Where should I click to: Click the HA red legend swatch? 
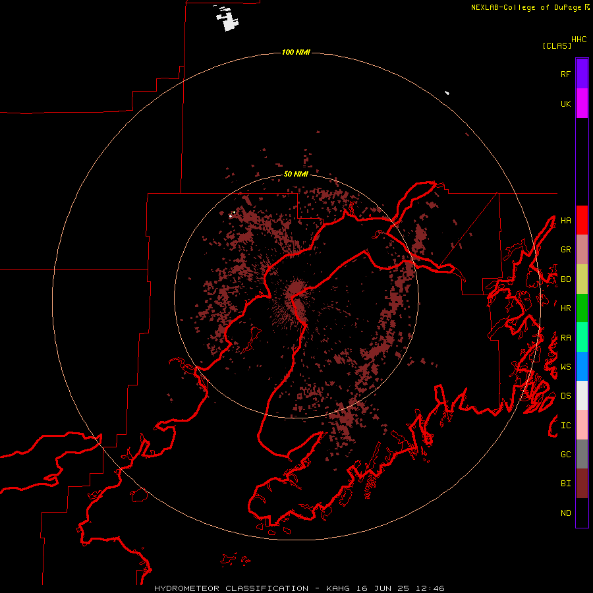tap(582, 220)
